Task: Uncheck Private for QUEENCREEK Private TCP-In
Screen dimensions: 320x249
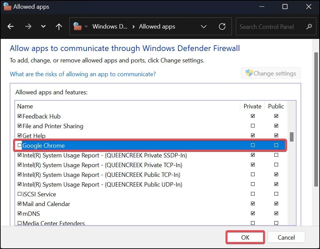Action: pyautogui.click(x=253, y=164)
